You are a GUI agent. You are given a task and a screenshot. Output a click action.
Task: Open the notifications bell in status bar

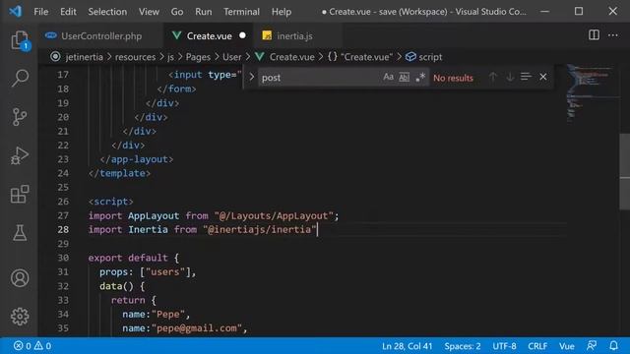coord(613,345)
